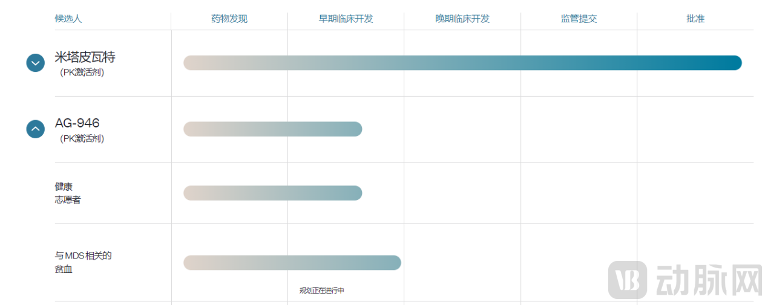This screenshot has width=768, height=305.
Task: Open the AG-946 candidate name
Action: coord(77,123)
